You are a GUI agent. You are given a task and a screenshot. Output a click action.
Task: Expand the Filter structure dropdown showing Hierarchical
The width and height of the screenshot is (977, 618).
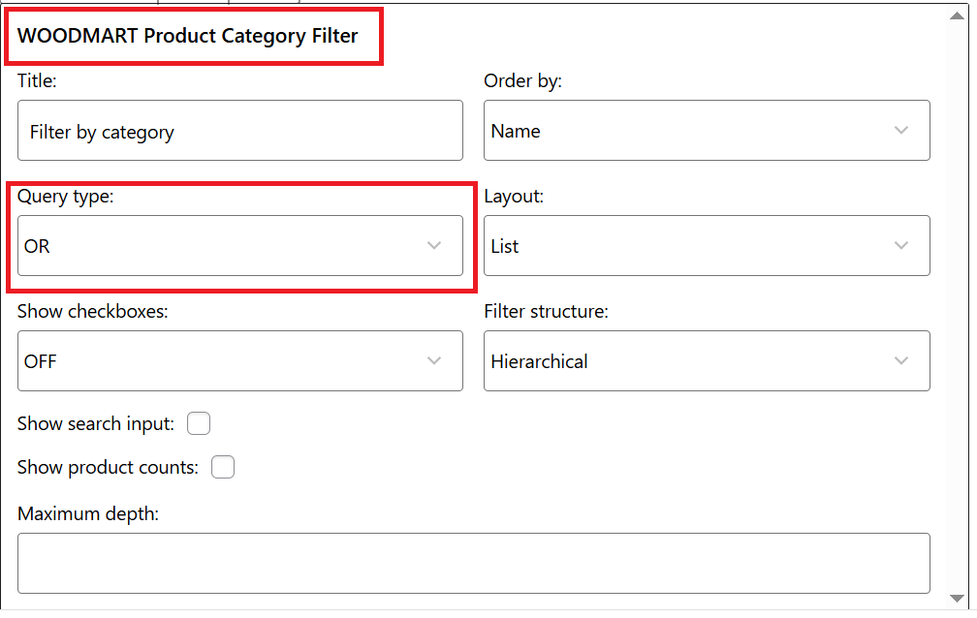pos(707,360)
